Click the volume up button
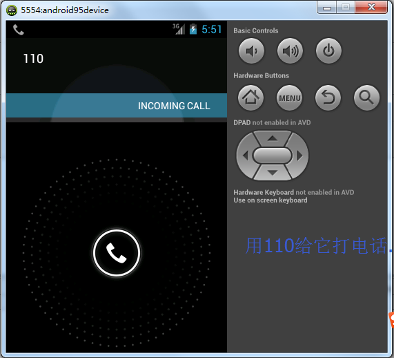This screenshot has width=394, height=358. click(290, 51)
